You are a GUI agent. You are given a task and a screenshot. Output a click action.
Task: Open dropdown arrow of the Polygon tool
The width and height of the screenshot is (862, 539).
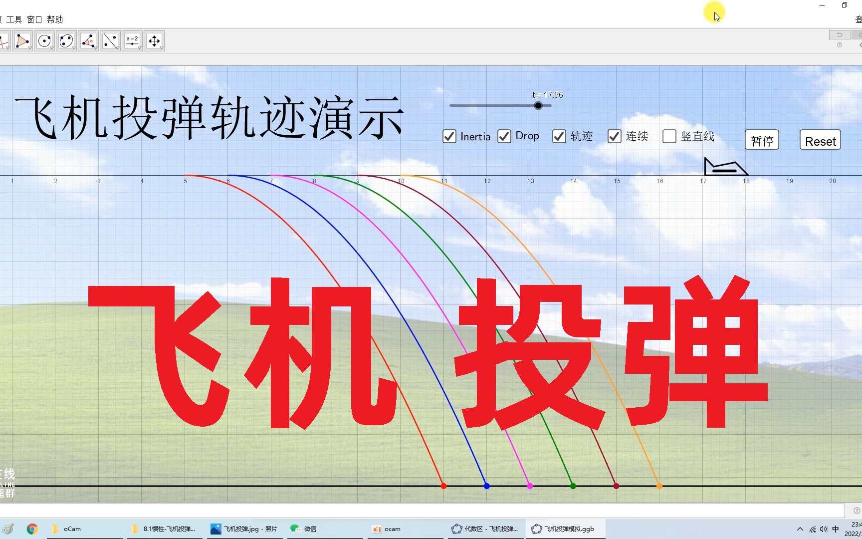[x=30, y=48]
